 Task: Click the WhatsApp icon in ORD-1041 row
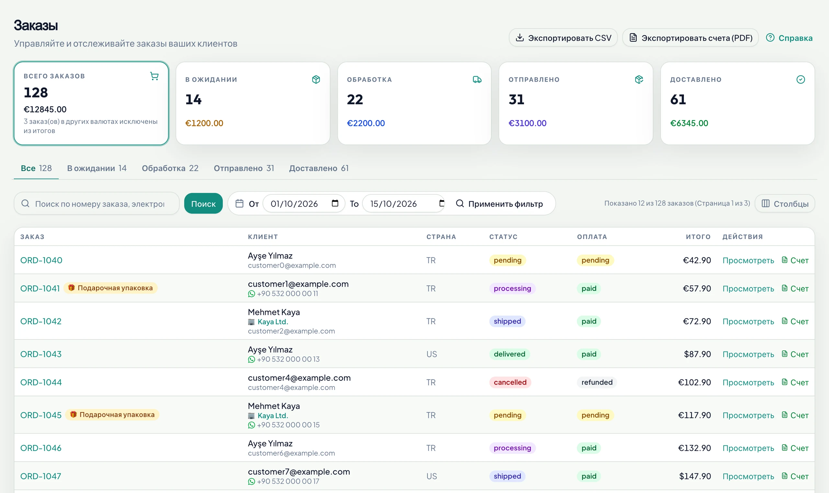pos(251,294)
